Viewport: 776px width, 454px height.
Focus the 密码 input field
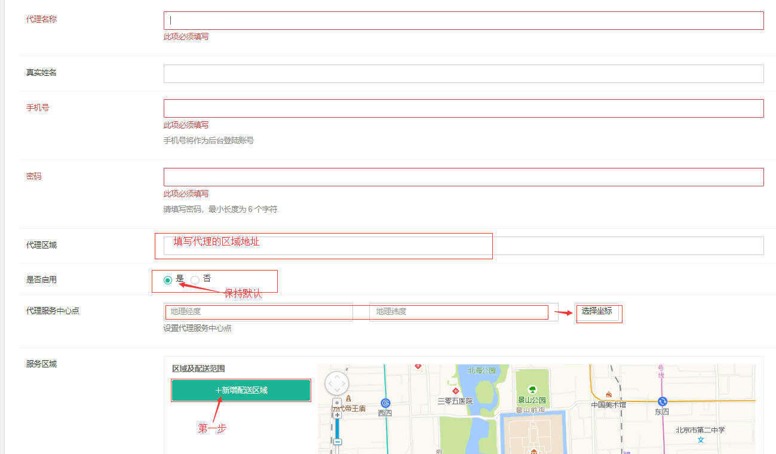coord(464,177)
